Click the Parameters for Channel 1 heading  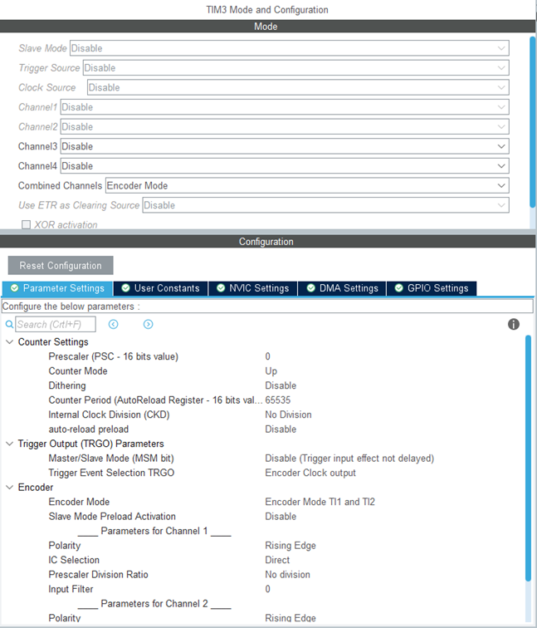pos(154,531)
